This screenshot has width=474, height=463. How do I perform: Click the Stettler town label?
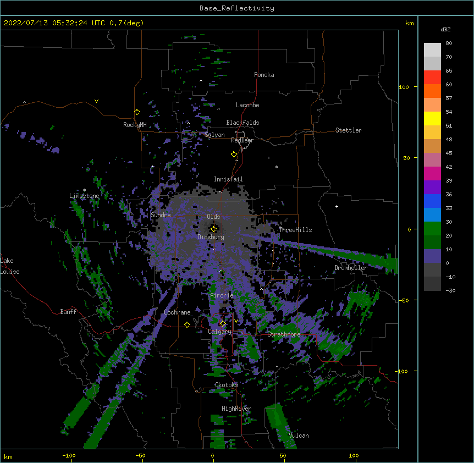coord(348,130)
